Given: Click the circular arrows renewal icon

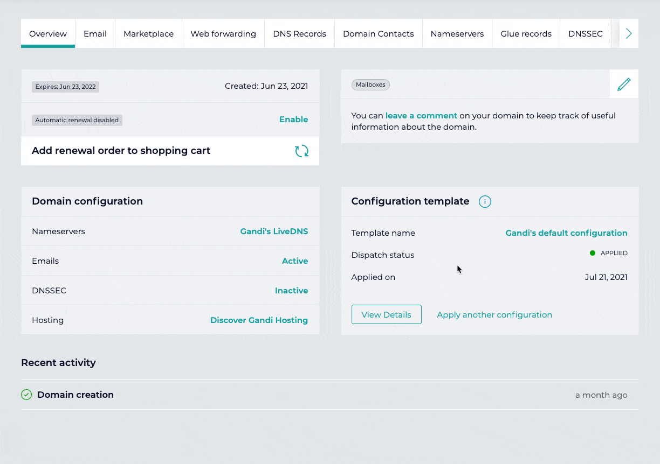Looking at the screenshot, I should point(301,151).
